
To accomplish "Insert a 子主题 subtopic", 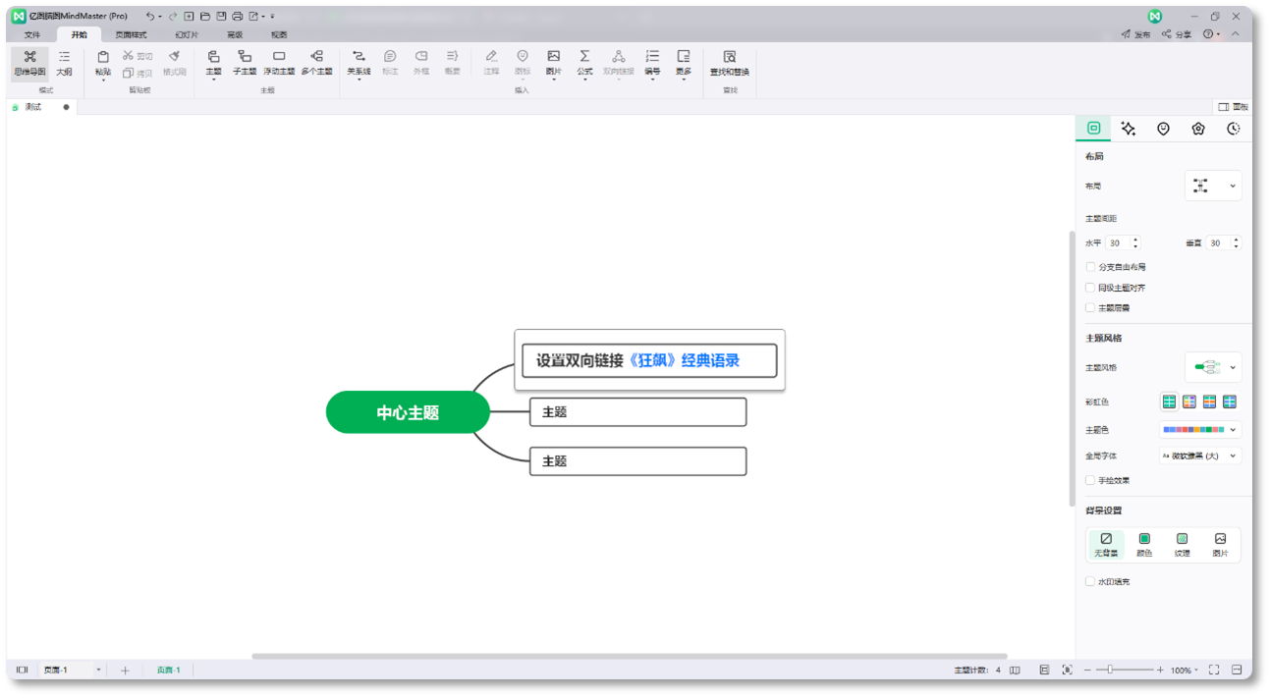I will (x=245, y=63).
